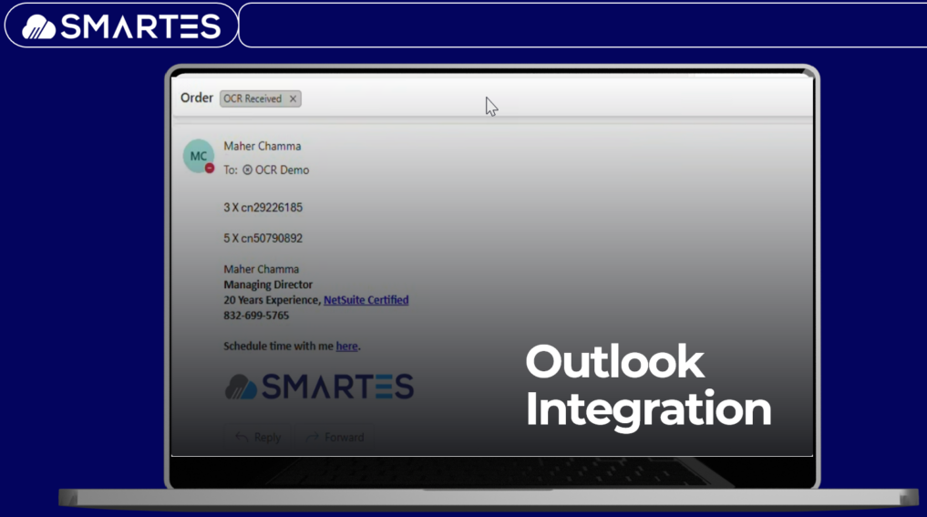Viewport: 927px width, 517px height.
Task: Follow the 'here' scheduling link
Action: (x=346, y=346)
